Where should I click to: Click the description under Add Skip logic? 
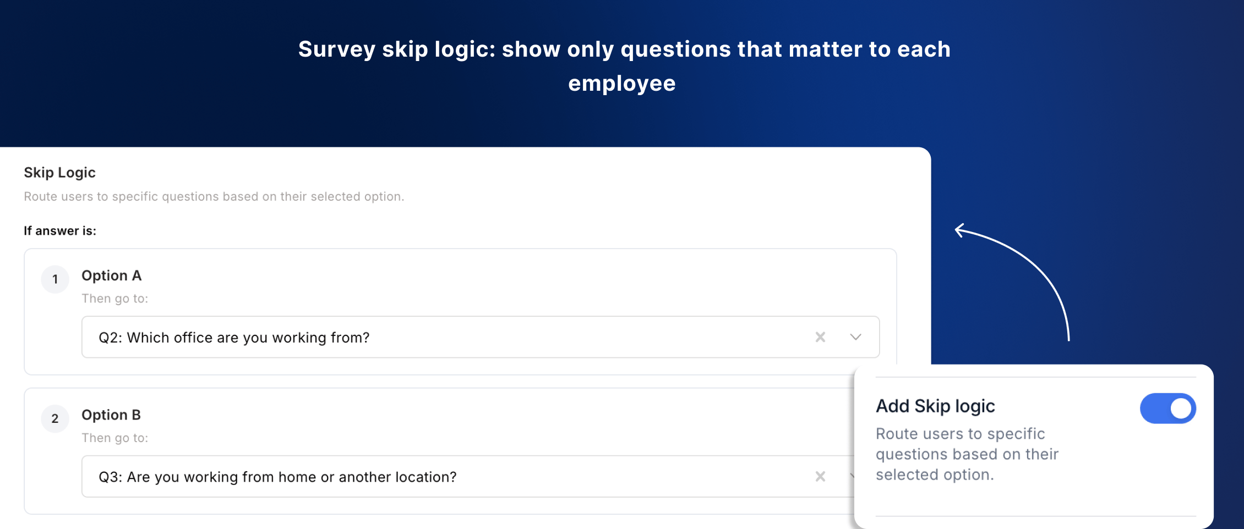coord(967,454)
